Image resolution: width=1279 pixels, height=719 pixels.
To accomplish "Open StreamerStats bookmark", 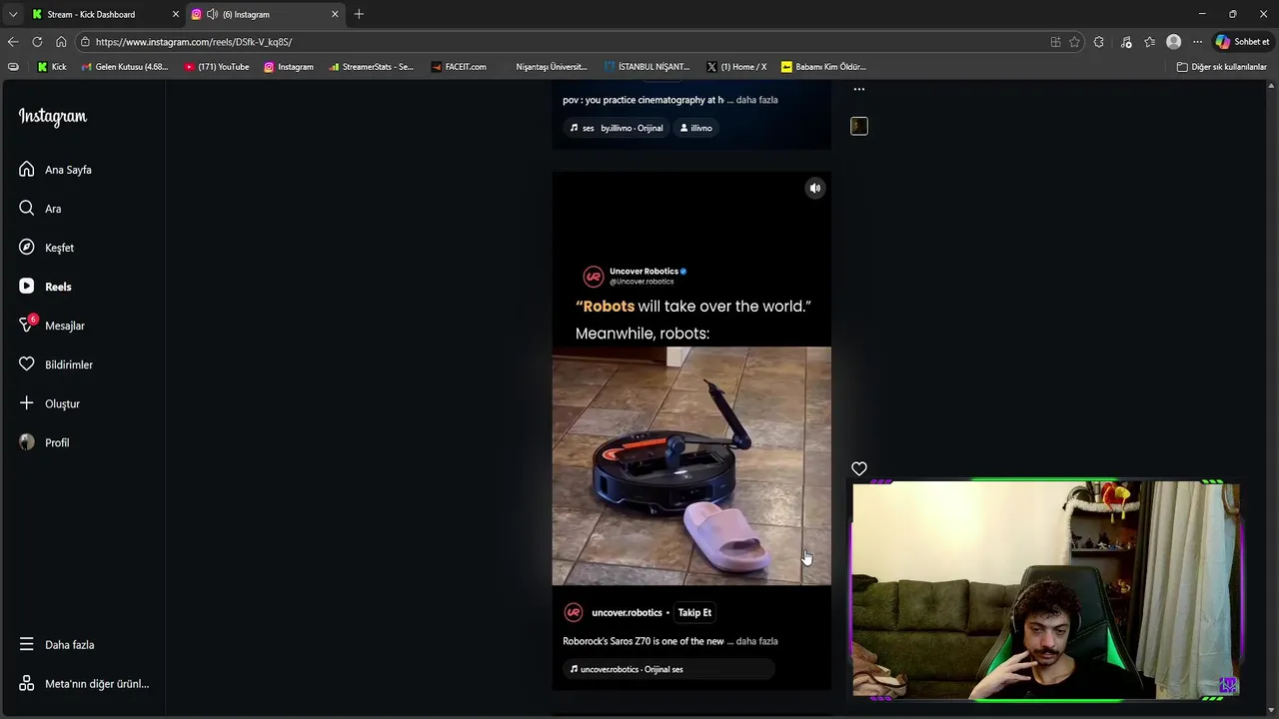I will coord(371,67).
